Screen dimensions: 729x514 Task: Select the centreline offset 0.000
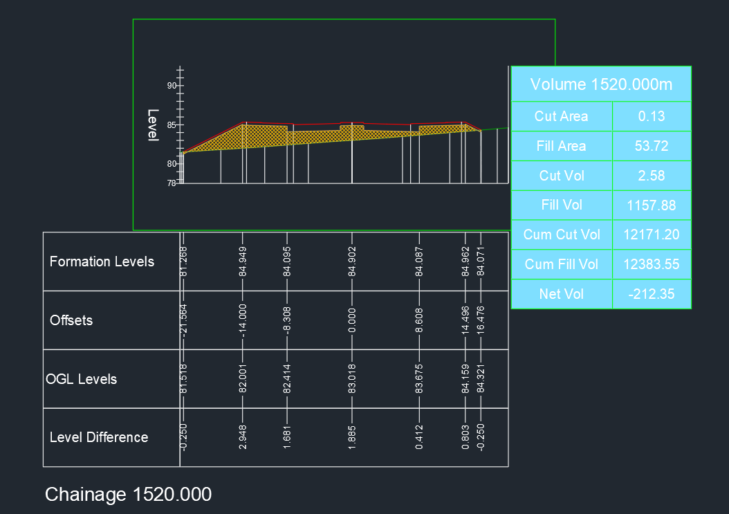352,320
